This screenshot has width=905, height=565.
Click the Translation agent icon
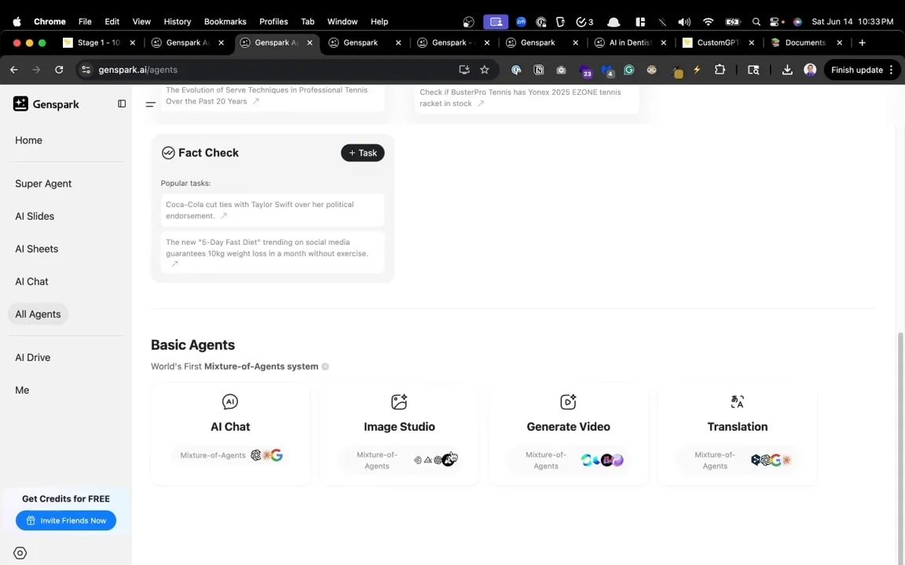[x=737, y=401]
